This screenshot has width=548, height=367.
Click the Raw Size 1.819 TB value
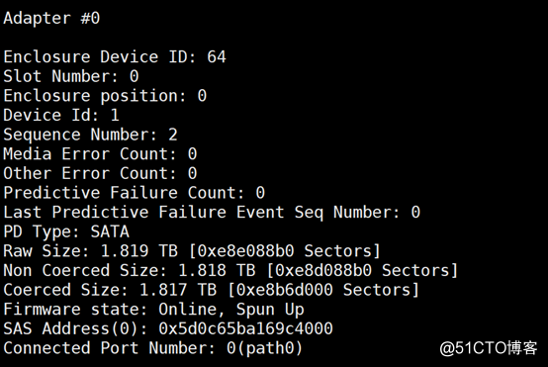pos(139,251)
